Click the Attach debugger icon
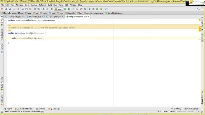Viewport: 205px width, 115px height. tap(77, 9)
